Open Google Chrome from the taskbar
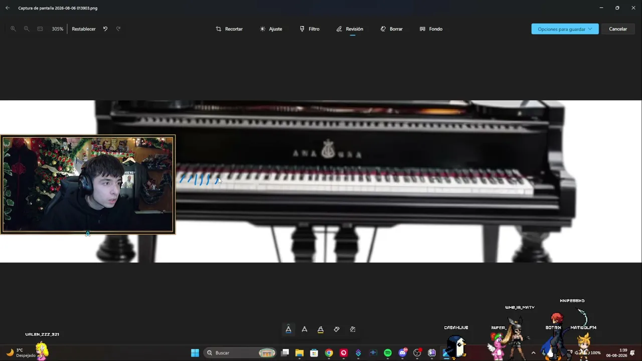Viewport: 642px width, 361px height. (329, 353)
